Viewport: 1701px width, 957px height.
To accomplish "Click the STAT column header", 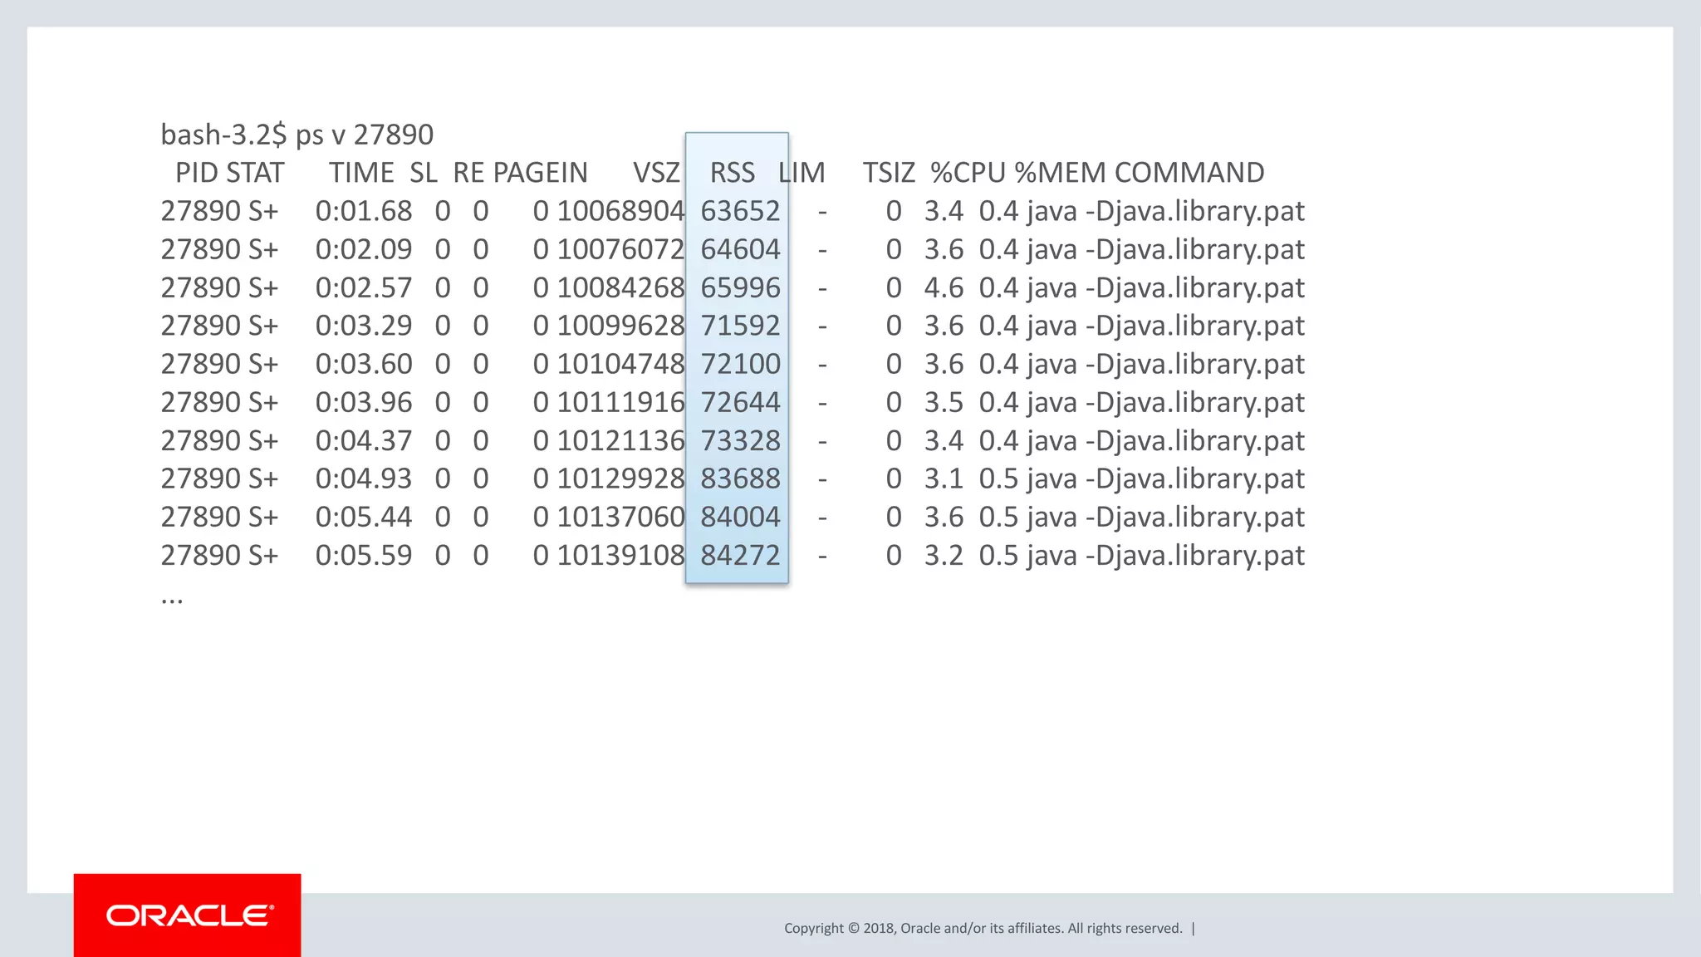I will point(254,173).
